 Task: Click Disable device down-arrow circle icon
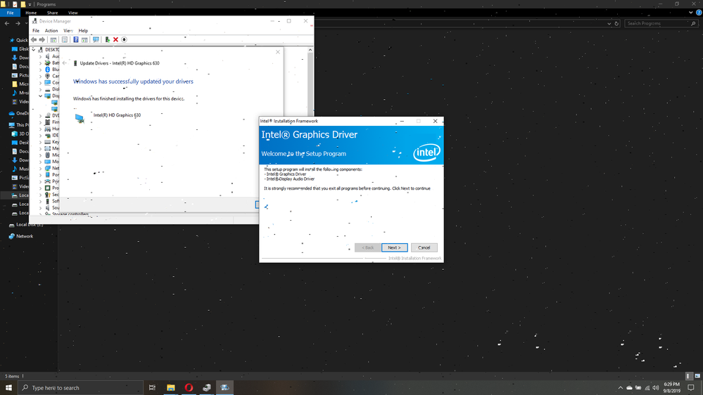[x=124, y=40]
